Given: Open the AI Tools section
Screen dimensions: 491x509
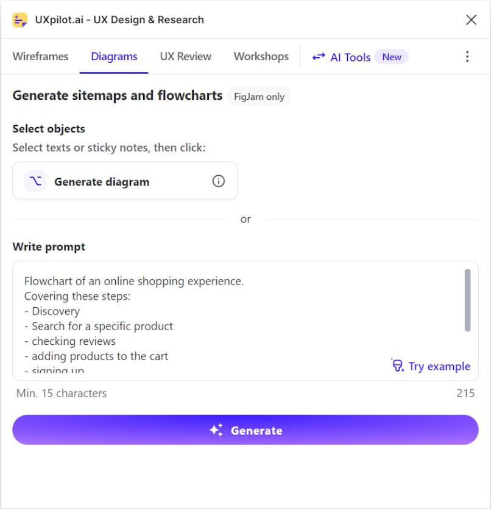Looking at the screenshot, I should pyautogui.click(x=350, y=57).
